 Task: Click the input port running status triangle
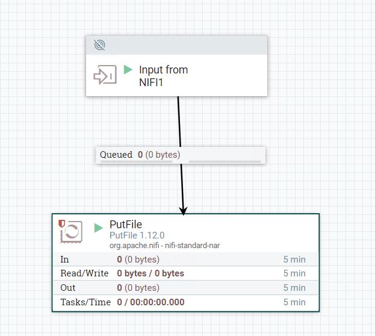tap(128, 70)
